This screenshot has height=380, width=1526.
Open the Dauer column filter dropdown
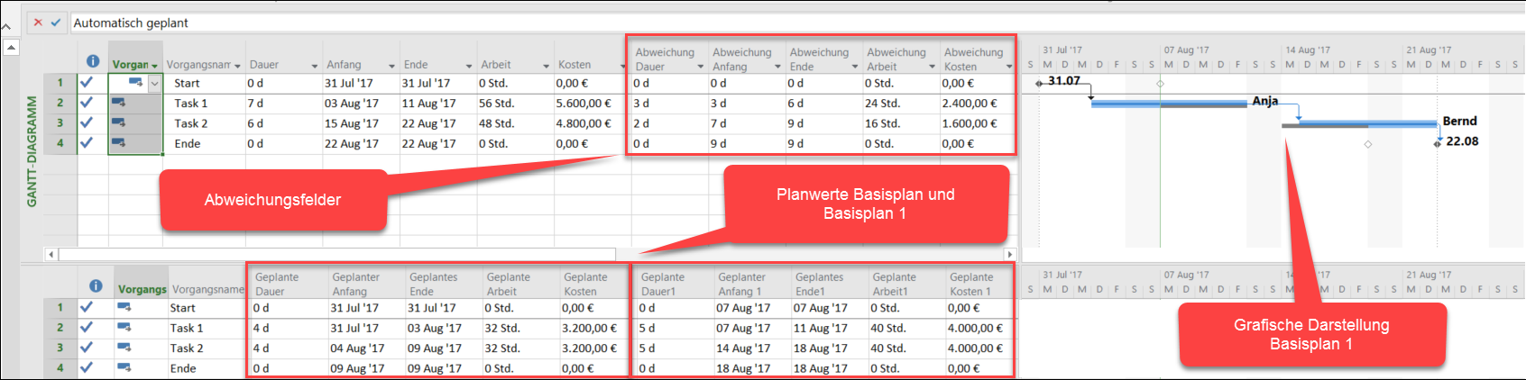[x=314, y=66]
